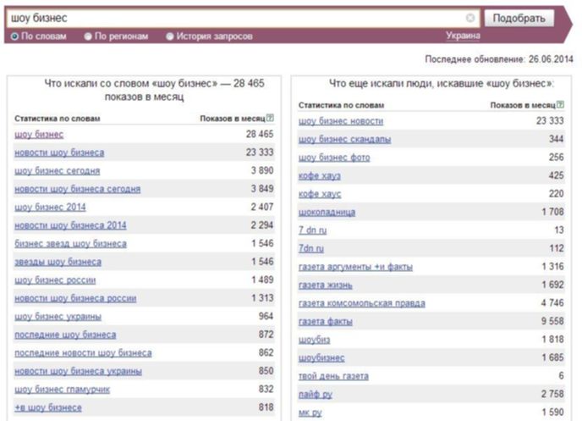Viewport: 582px width, 421px height.
Task: Open the шоу бизнес скандалы link
Action: pos(345,139)
